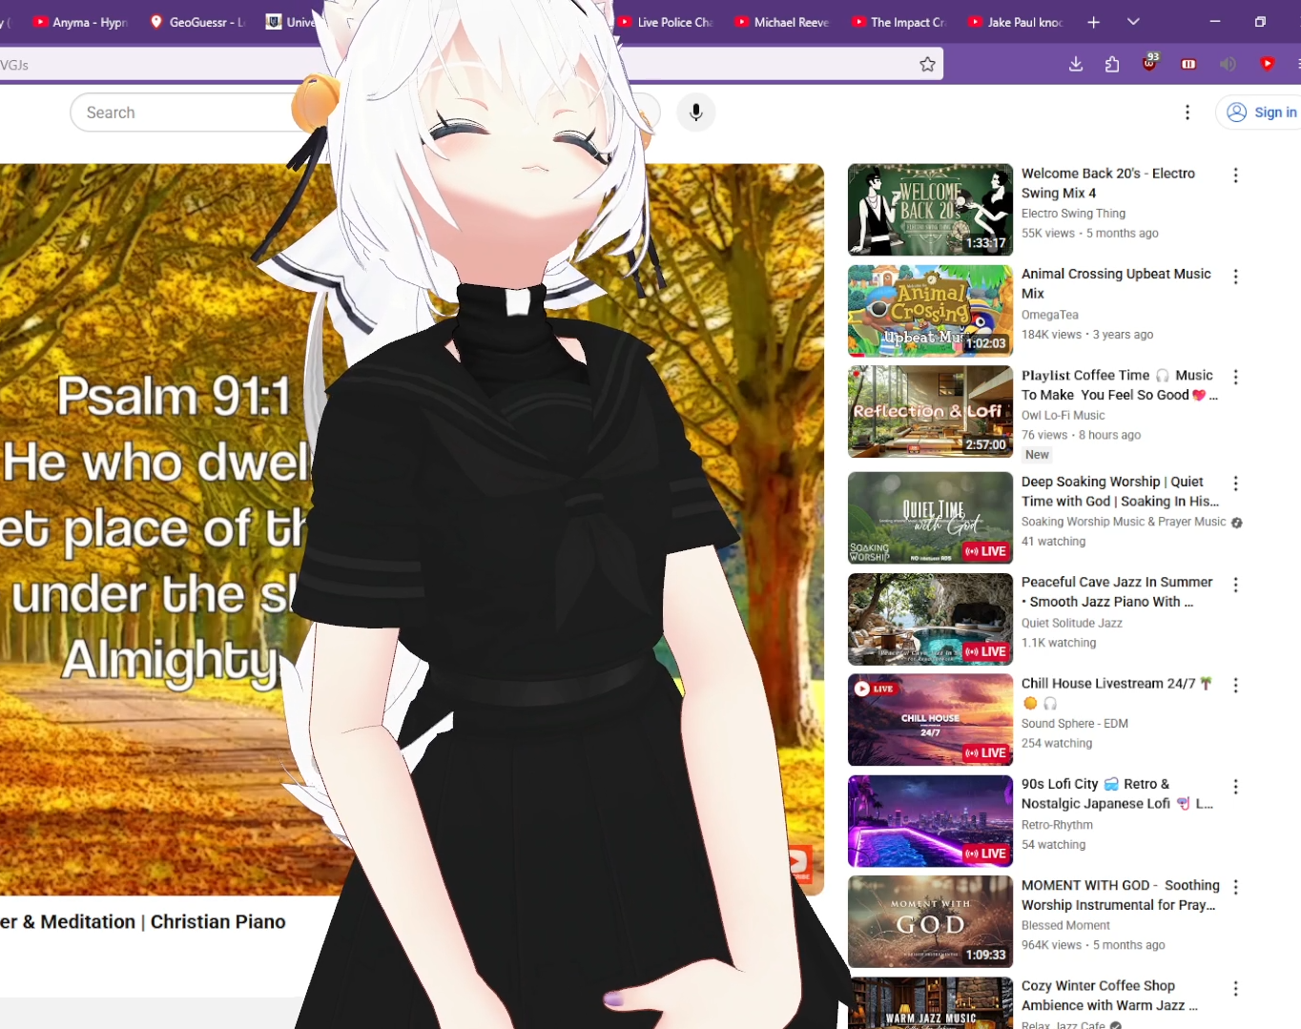Bookmark this page with the star icon

(x=927, y=64)
